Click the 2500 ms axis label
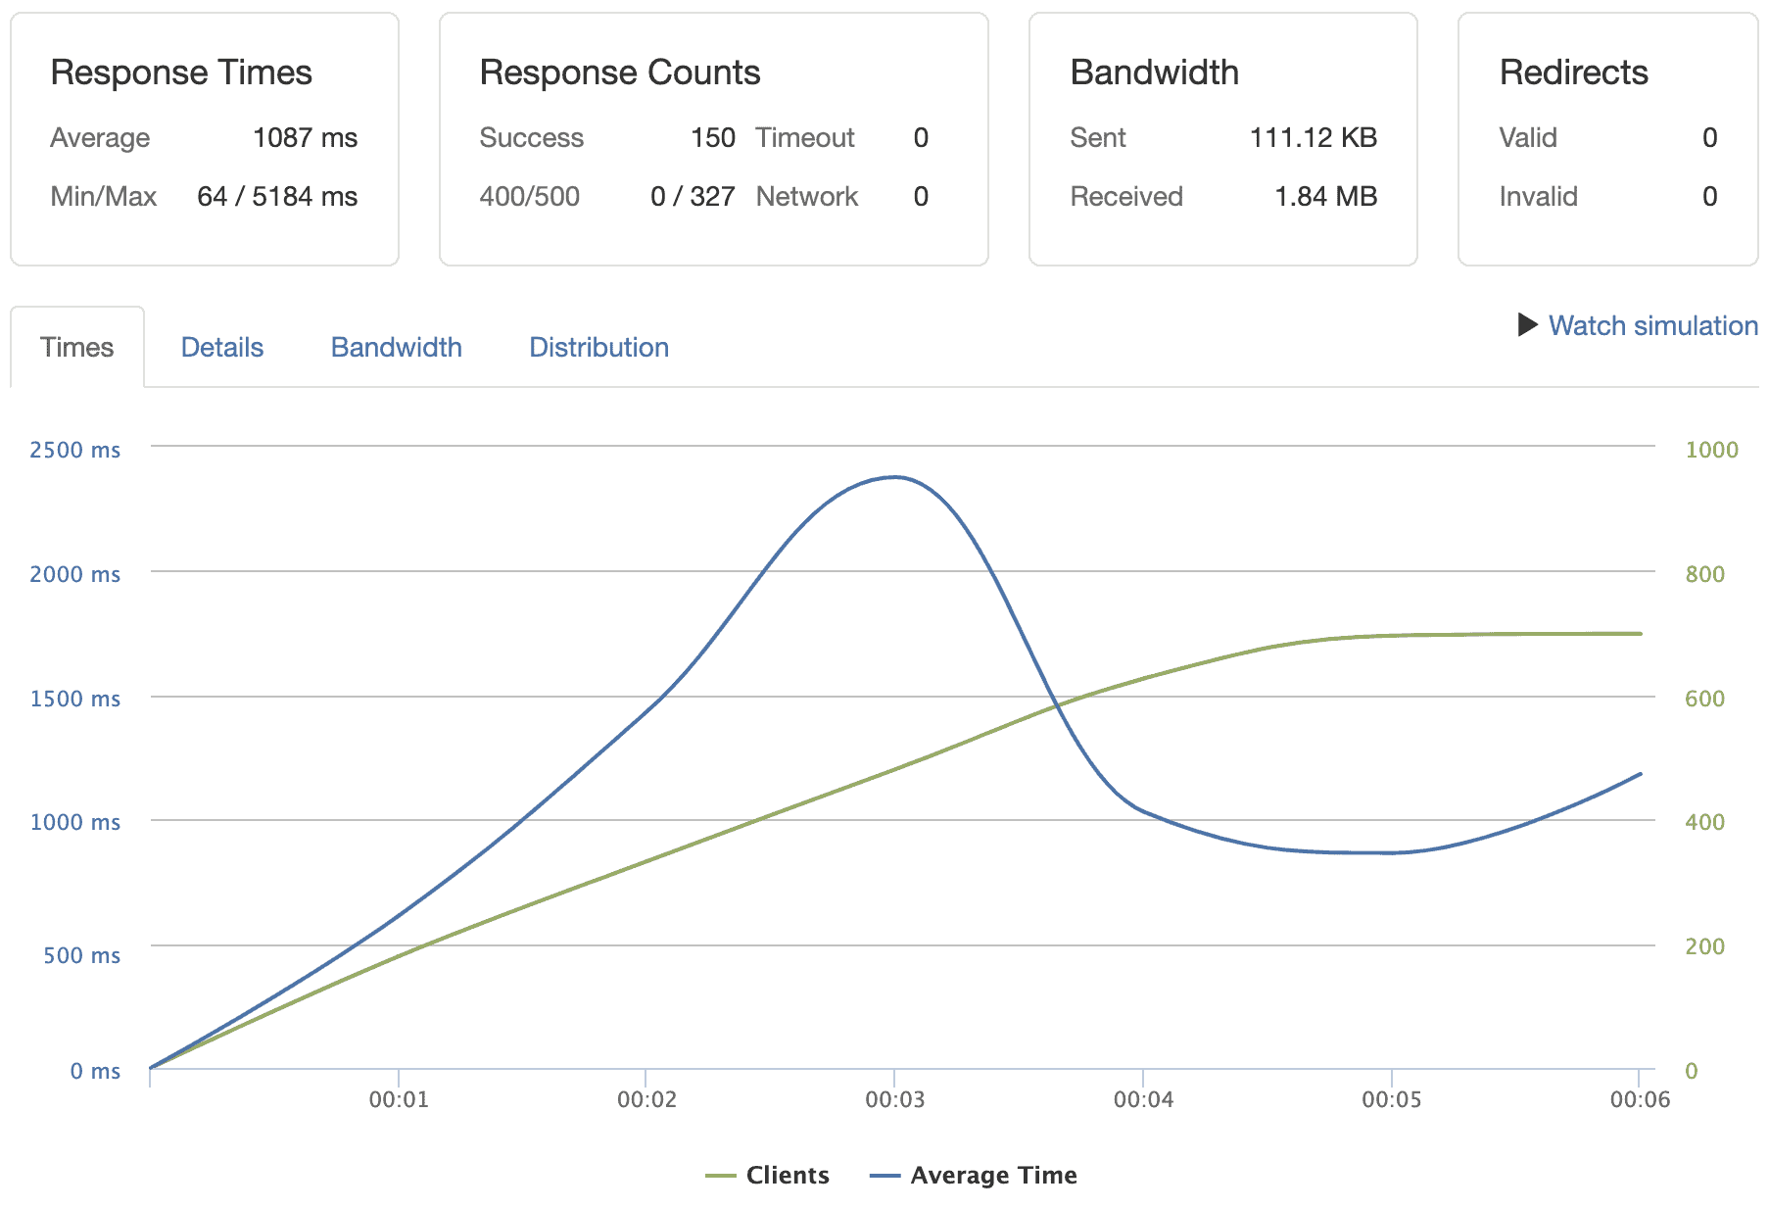The height and width of the screenshot is (1209, 1769). [73, 450]
